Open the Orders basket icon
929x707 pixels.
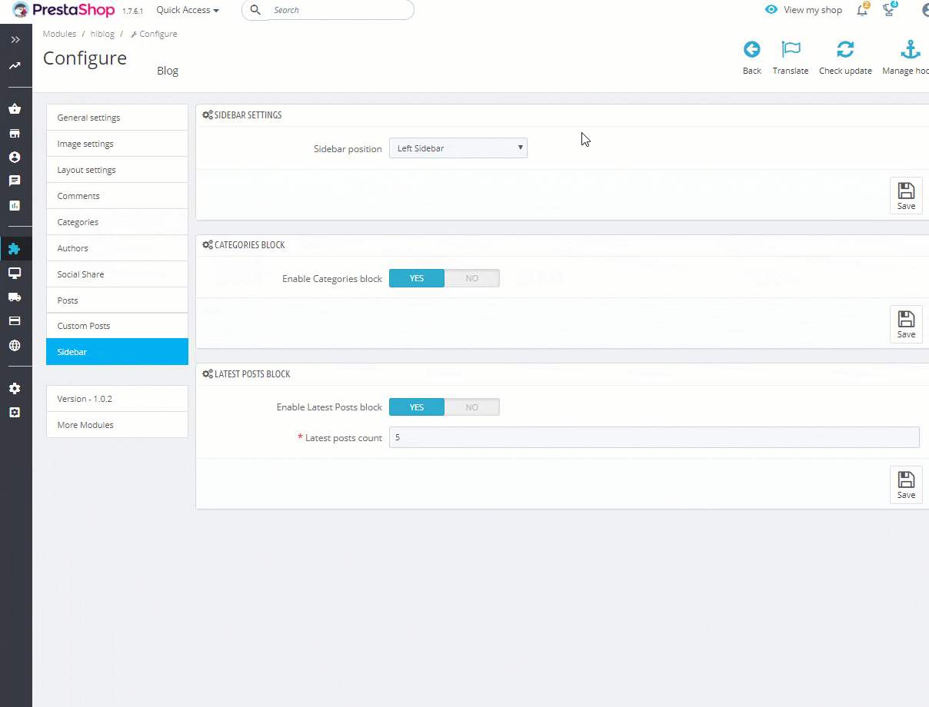tap(15, 108)
